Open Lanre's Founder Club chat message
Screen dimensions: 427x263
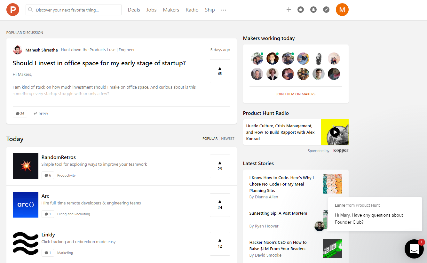click(x=375, y=214)
